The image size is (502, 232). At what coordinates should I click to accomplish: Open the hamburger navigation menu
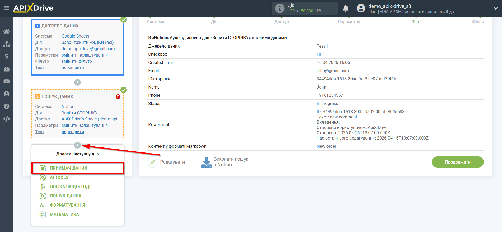[x=7, y=8]
